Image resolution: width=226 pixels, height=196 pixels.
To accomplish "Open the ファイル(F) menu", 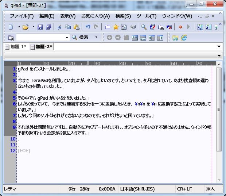I will coord(22,16).
